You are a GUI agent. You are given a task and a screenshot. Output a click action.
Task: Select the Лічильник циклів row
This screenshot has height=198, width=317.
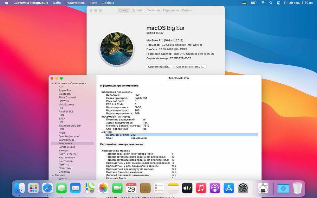(x=181, y=135)
